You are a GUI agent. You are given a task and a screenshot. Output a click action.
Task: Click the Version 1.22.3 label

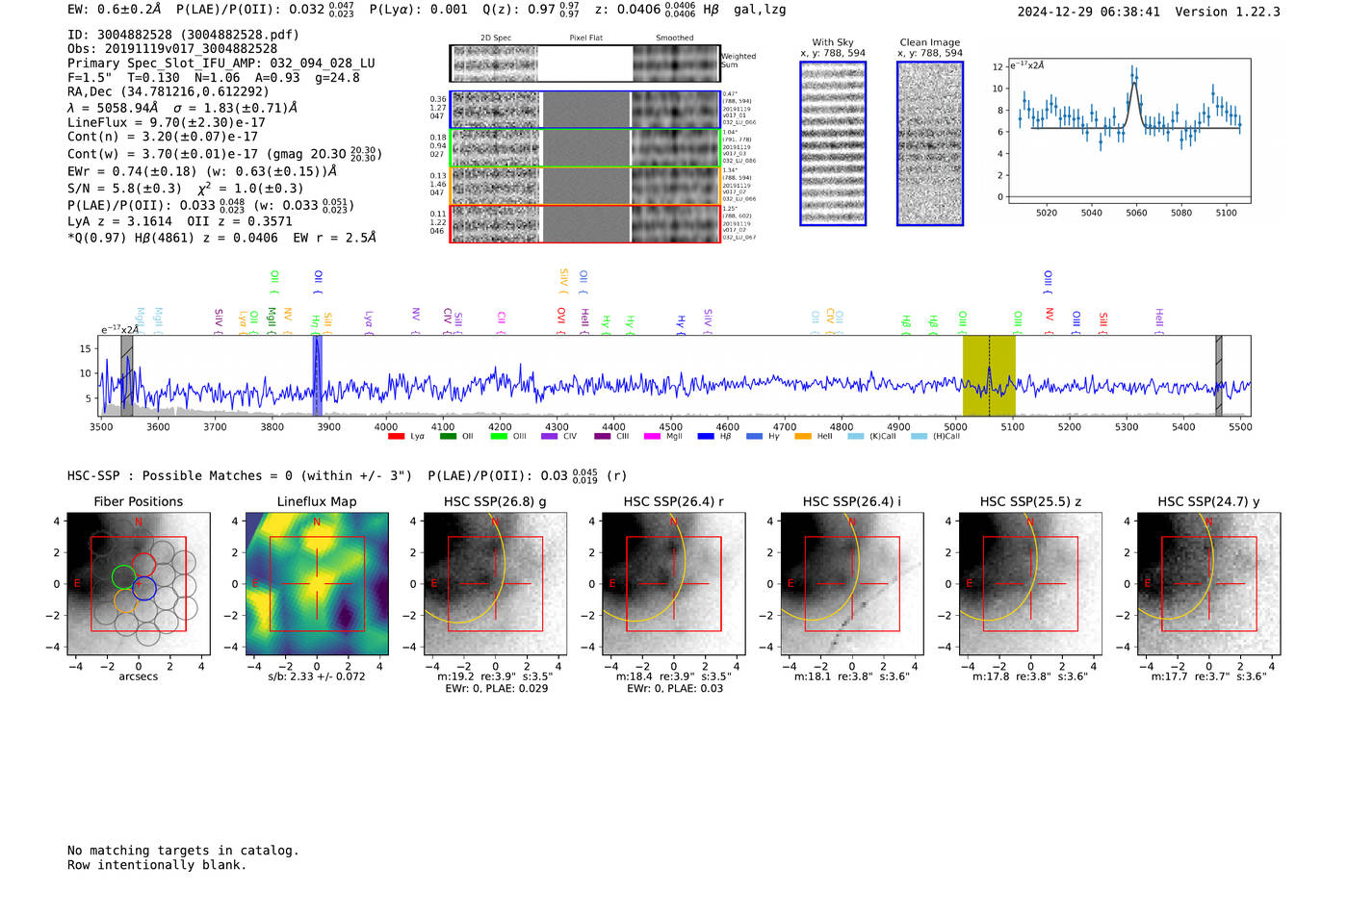(1229, 13)
